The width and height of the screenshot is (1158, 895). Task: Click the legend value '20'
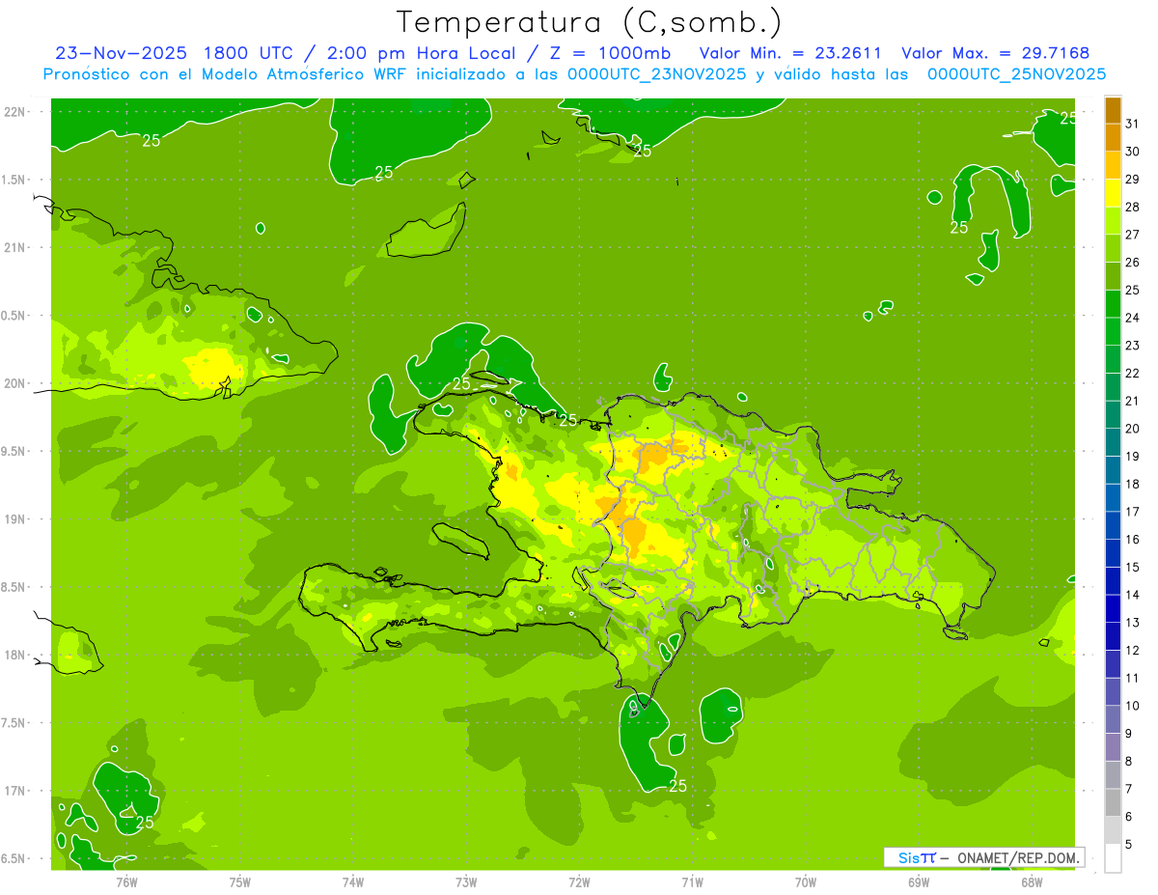[x=1133, y=429]
